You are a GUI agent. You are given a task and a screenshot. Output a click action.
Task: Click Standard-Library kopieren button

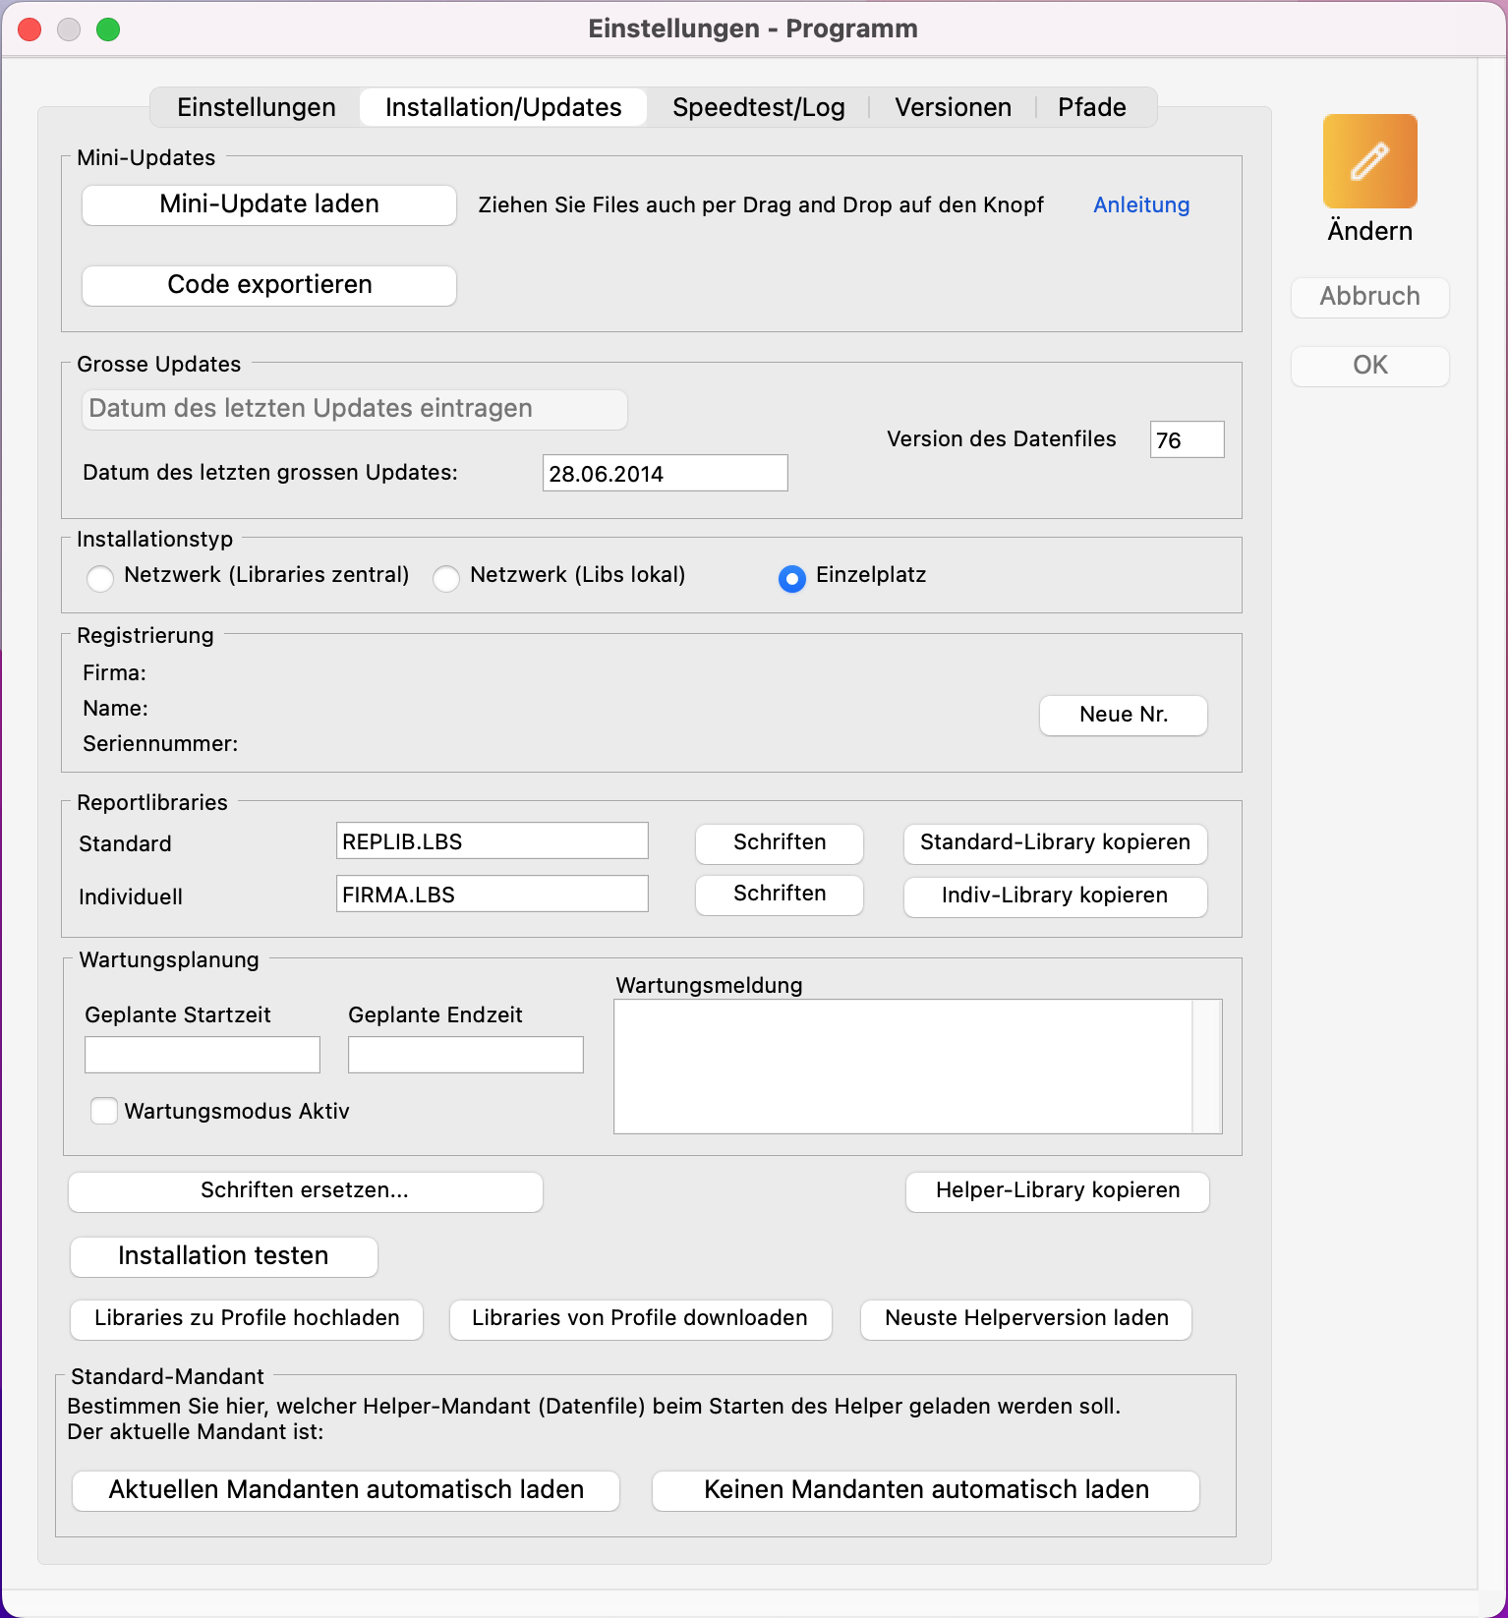coord(1055,842)
